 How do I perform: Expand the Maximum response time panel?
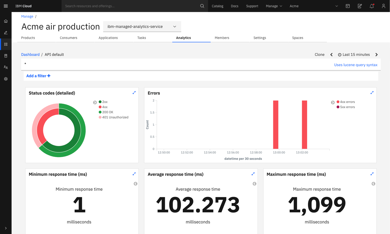click(372, 174)
